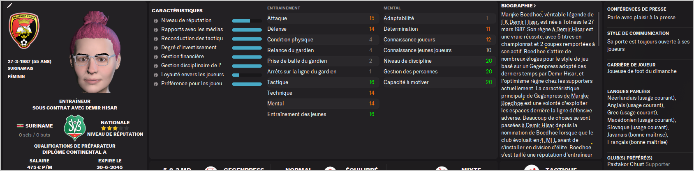694x171 pixels.
Task: Click info icon beside Gestion financière
Action: 156,57
